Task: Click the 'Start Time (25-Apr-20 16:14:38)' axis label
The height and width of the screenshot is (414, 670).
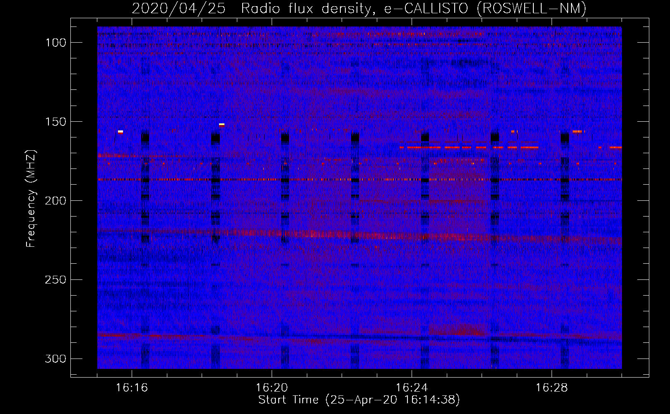Action: tap(359, 400)
